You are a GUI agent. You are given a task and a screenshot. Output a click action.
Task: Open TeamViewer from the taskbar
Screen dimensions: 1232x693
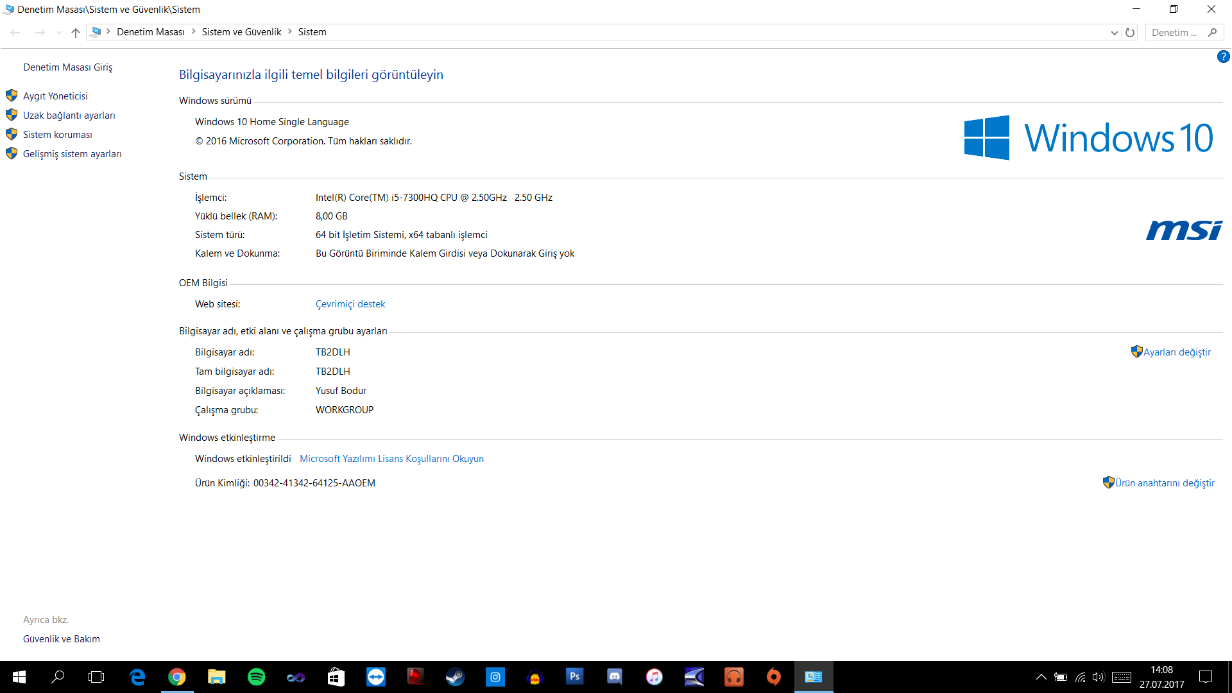point(375,677)
